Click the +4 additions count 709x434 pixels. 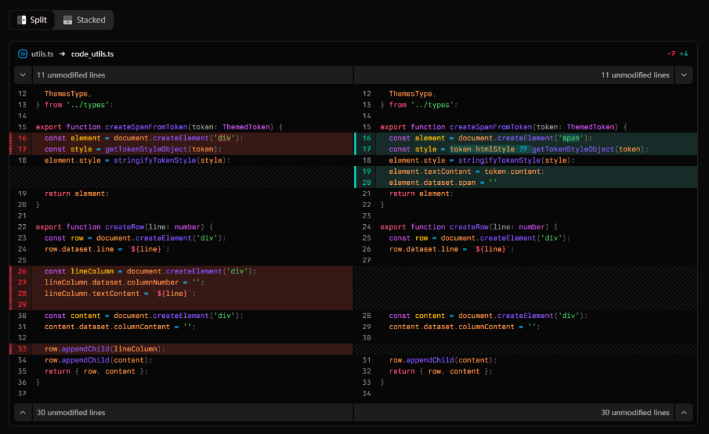(683, 54)
